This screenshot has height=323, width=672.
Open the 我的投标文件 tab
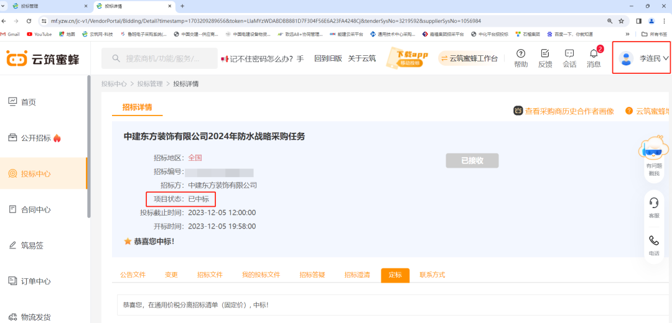(x=261, y=275)
